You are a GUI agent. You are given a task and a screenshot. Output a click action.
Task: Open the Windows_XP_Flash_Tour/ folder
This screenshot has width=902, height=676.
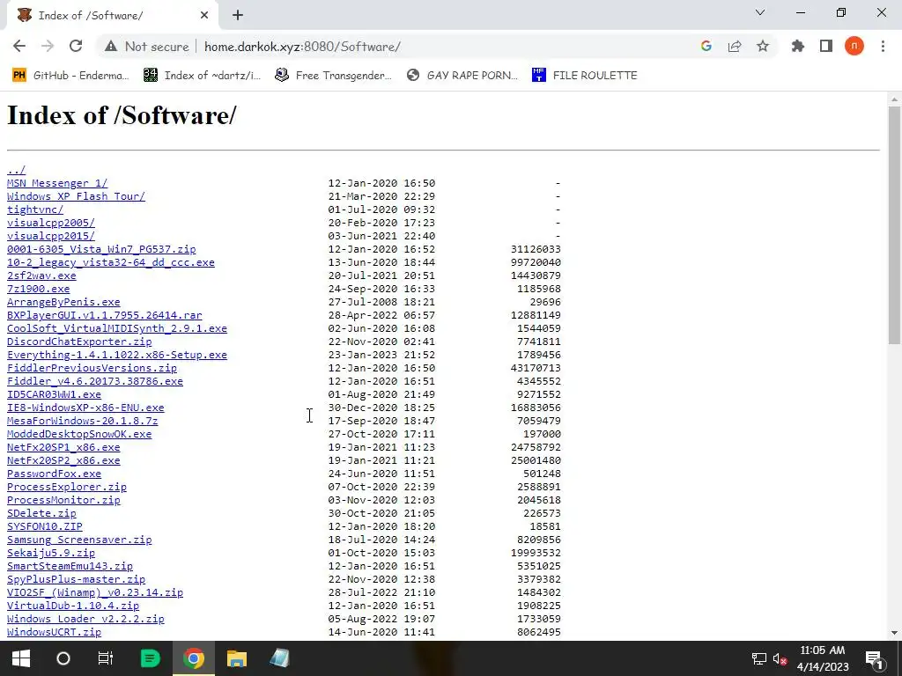click(x=76, y=196)
